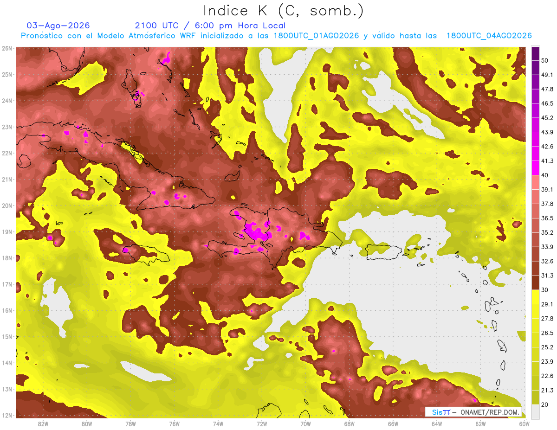
Task: Select the bright yellow colorbar segment between 29.1 and 30
Action: coord(535,297)
